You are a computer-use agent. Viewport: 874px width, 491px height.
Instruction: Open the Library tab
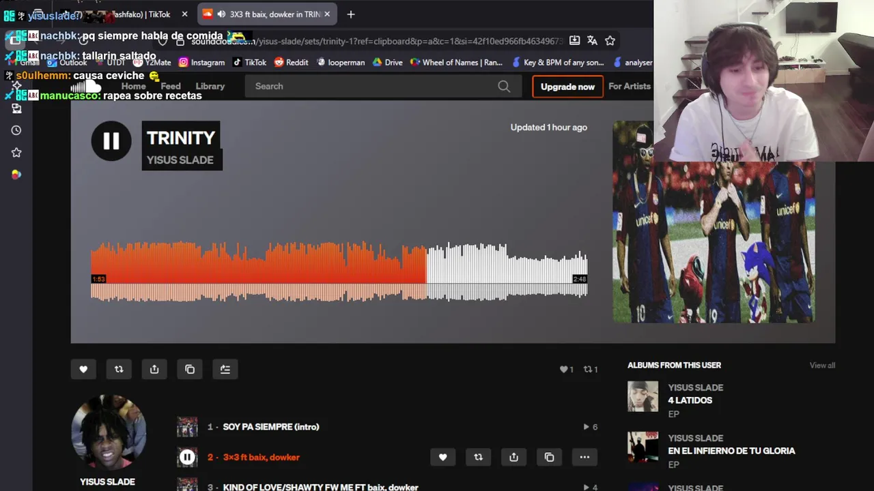210,86
